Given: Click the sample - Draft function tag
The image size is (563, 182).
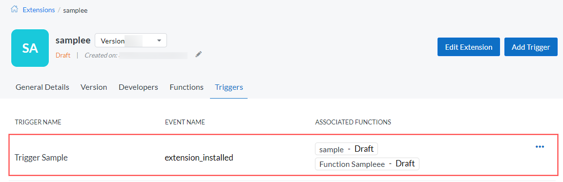Looking at the screenshot, I should pyautogui.click(x=346, y=149).
